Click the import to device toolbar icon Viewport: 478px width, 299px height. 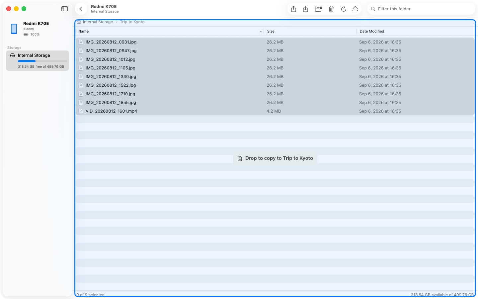click(306, 9)
